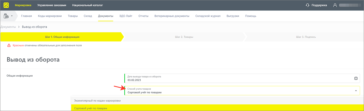This screenshot has width=364, height=111.
Task: Open the Способ учета товаров combo box
Action: tap(242, 91)
